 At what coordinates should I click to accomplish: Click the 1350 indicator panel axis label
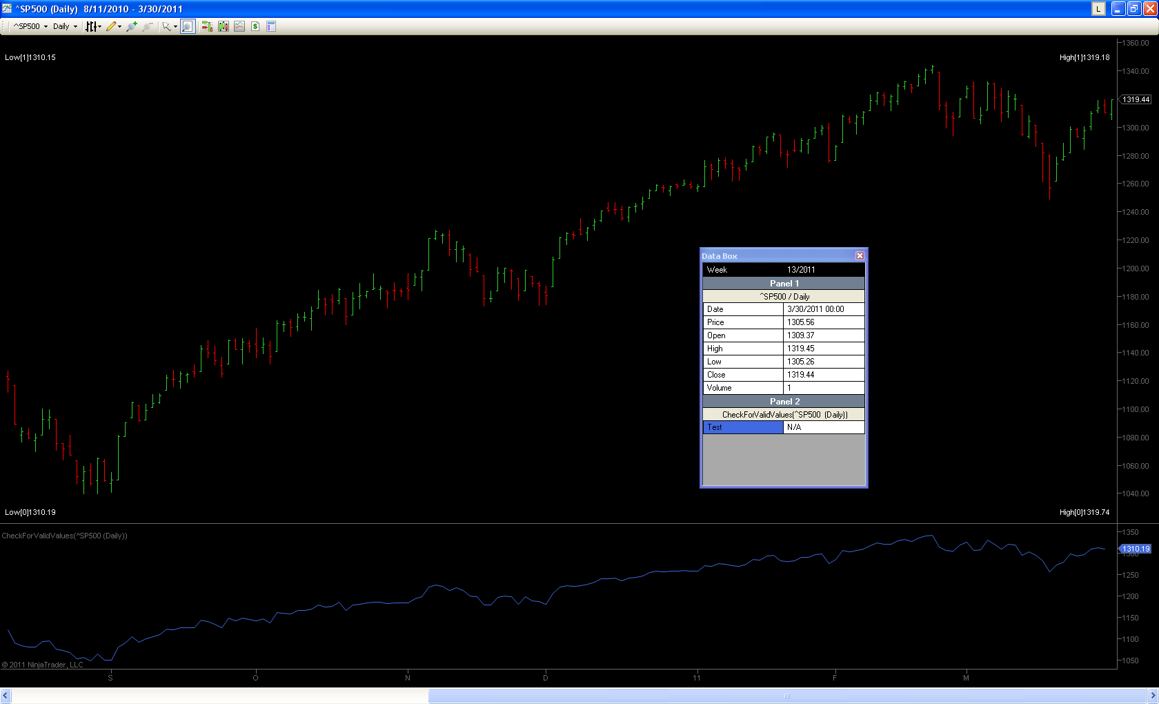coord(1131,532)
